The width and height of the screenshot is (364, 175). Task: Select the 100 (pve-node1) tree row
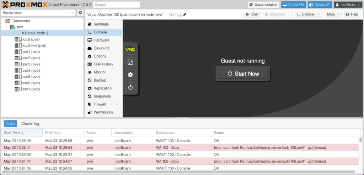(x=42, y=33)
